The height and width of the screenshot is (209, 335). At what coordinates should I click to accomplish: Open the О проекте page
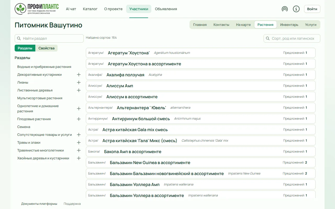point(113,9)
